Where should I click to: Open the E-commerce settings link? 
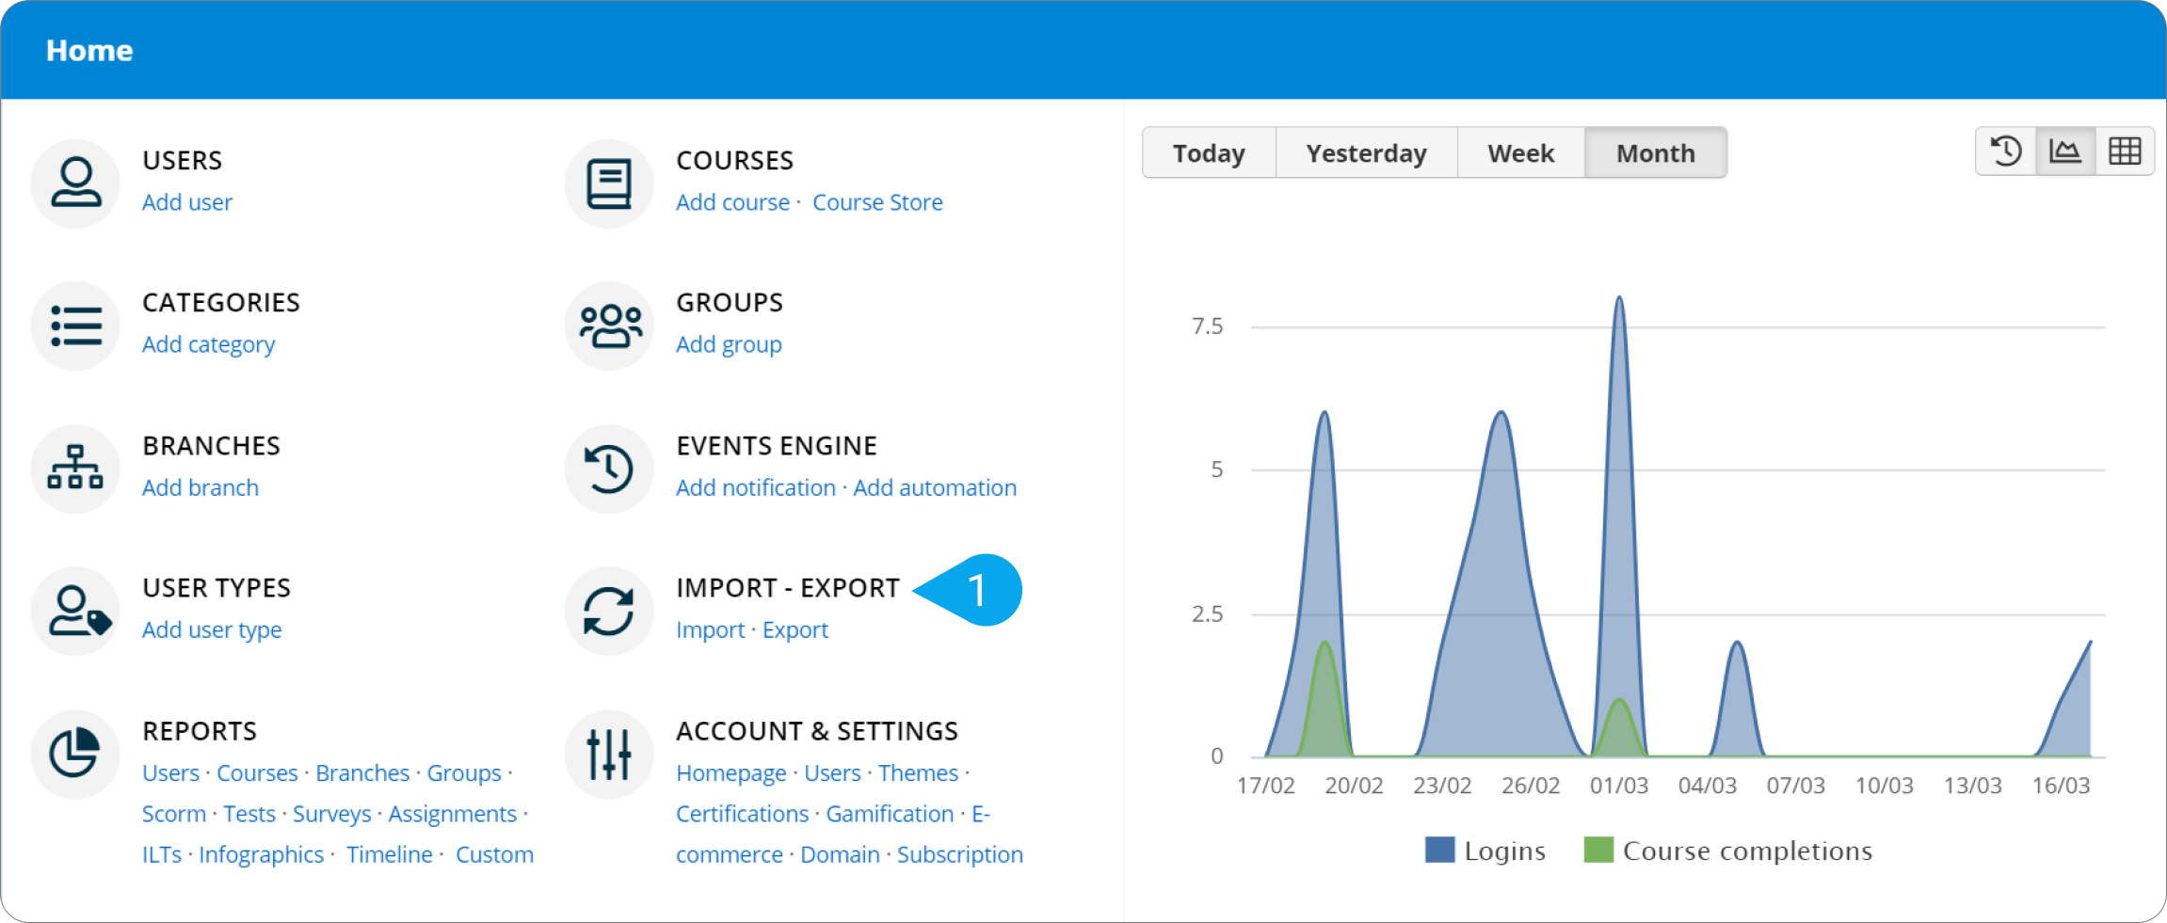tap(730, 854)
